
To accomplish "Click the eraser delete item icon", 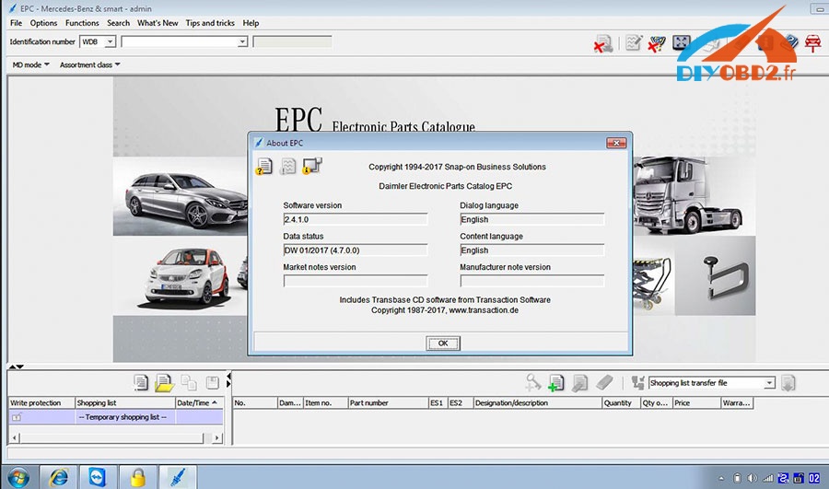I will (604, 382).
